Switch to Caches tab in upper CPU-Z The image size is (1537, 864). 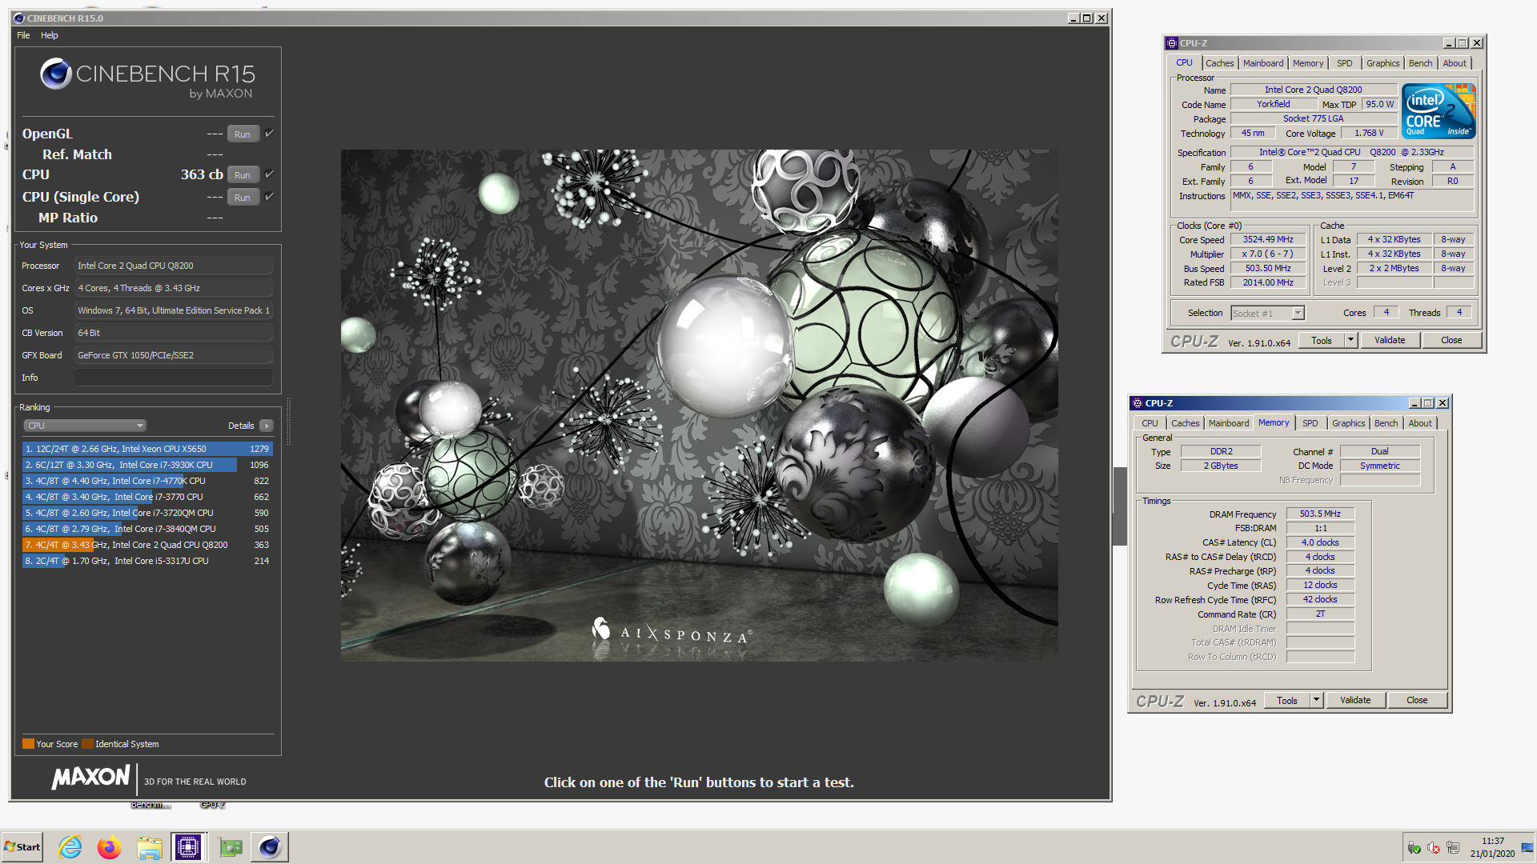tap(1219, 63)
